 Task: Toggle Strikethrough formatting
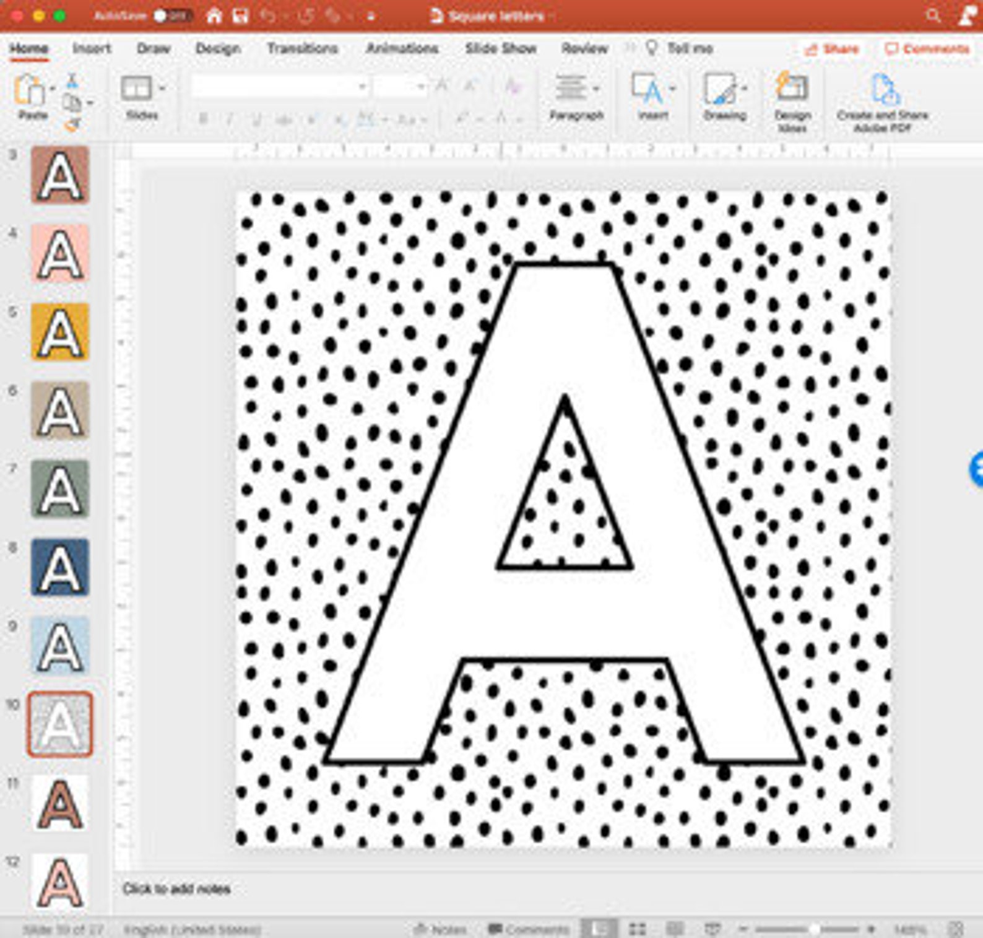point(284,119)
